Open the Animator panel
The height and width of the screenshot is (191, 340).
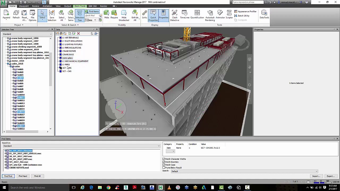coord(220,15)
